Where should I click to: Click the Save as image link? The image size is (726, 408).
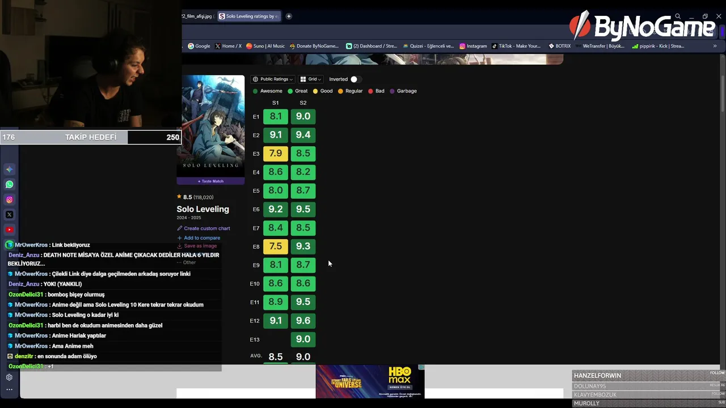pos(197,246)
